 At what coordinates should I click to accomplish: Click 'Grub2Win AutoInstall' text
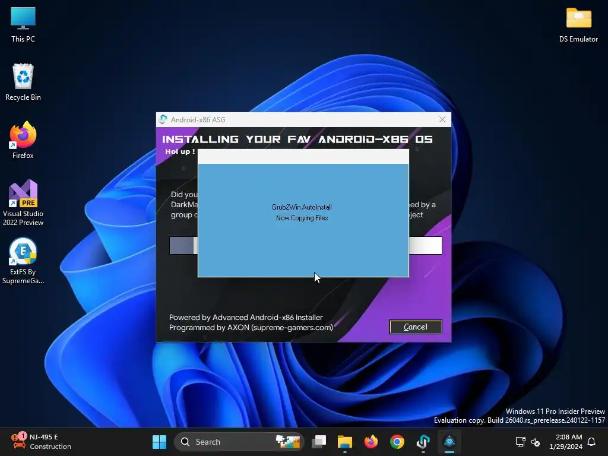pos(302,207)
